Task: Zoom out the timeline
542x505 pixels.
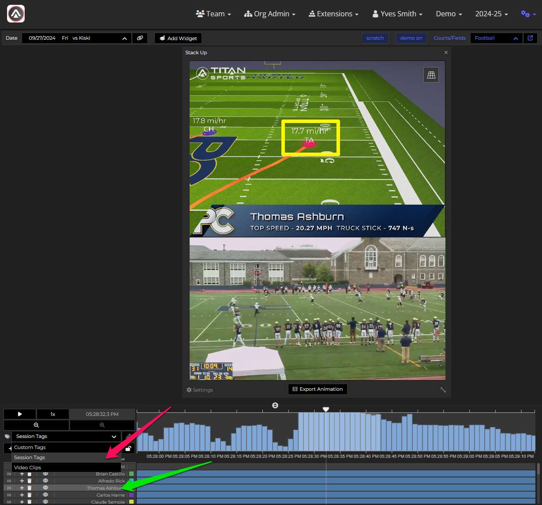Action: pos(36,425)
